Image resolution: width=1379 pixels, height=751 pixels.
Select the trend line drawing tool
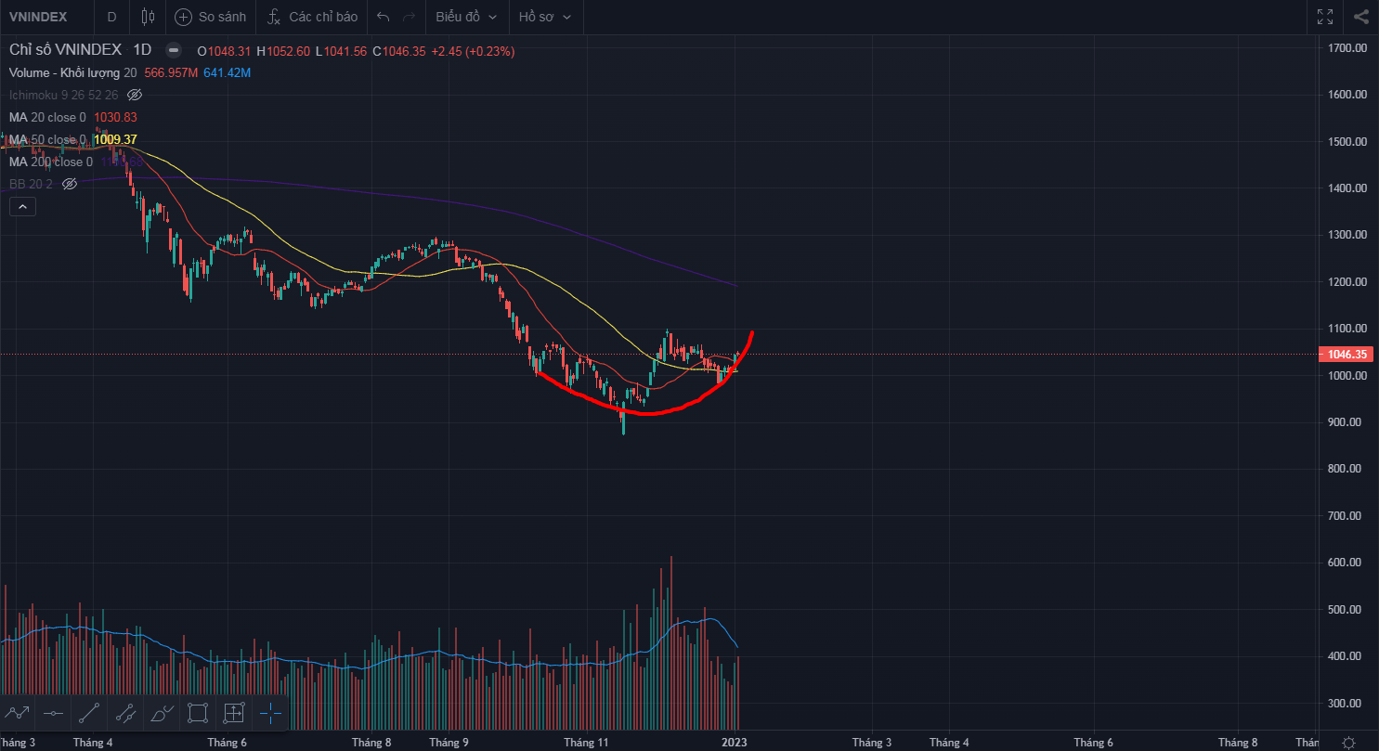pyautogui.click(x=89, y=713)
